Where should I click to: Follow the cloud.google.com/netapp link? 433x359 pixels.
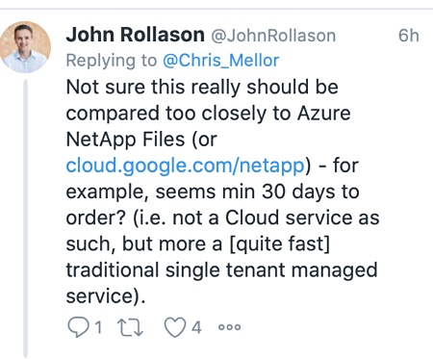(x=185, y=166)
